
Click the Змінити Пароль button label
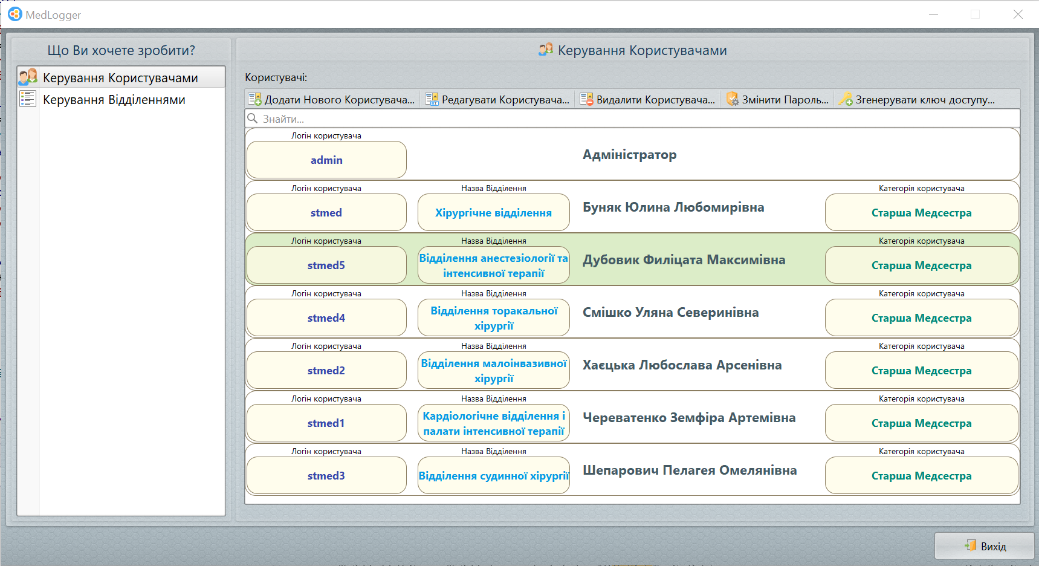[x=785, y=100]
